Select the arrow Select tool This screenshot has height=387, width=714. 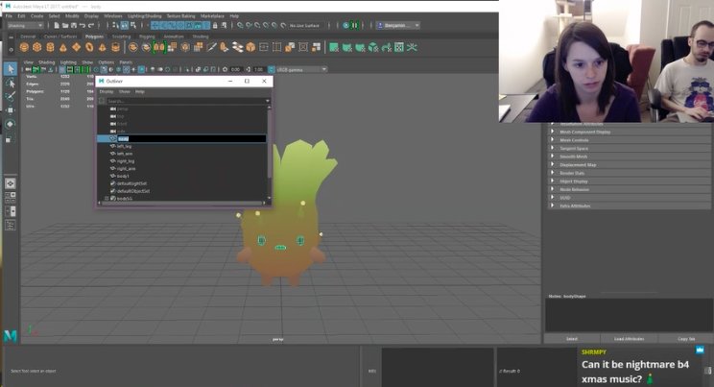tap(11, 69)
